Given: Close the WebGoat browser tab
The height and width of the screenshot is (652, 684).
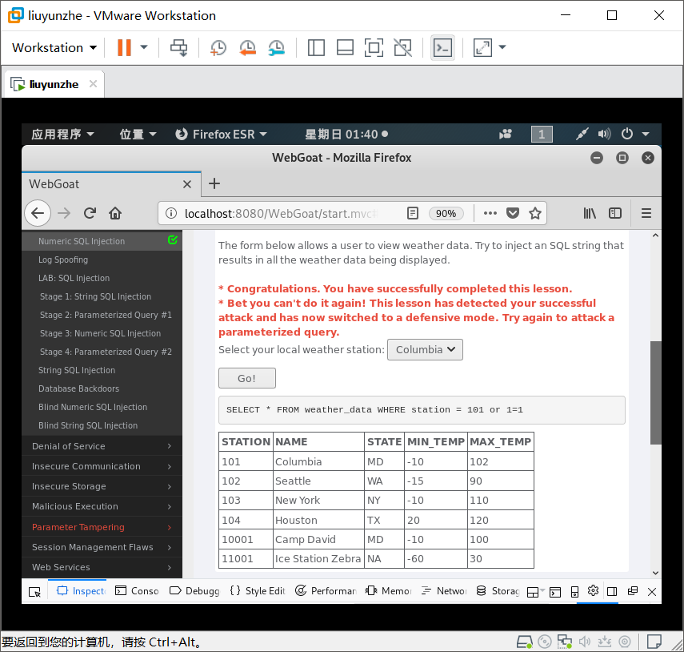Looking at the screenshot, I should coord(187,184).
